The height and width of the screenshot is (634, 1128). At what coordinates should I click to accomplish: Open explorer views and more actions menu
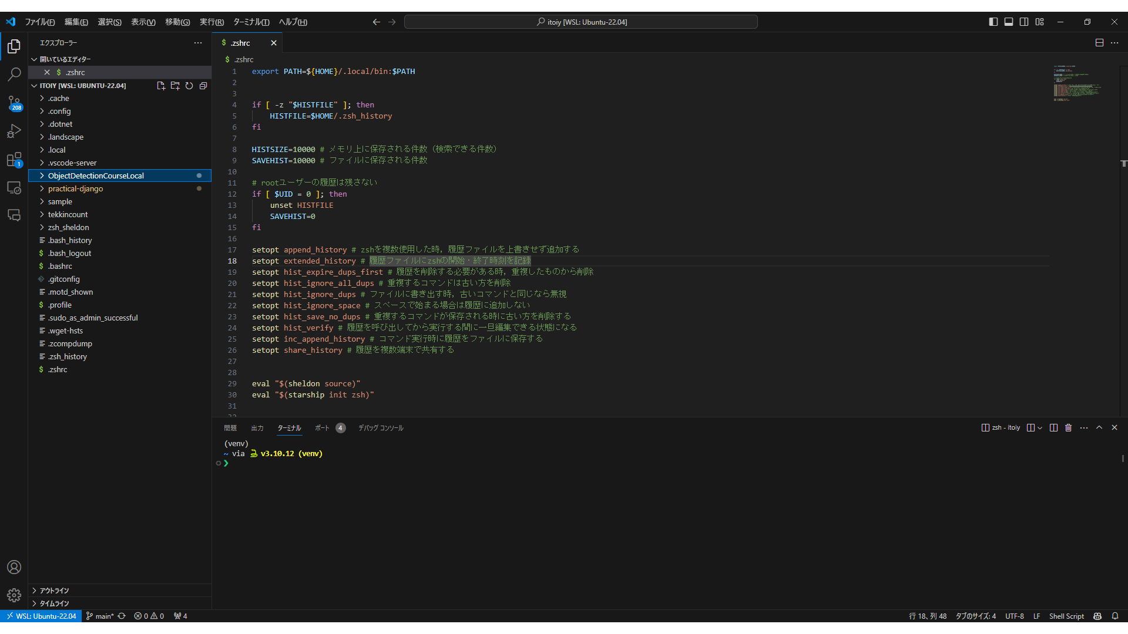[198, 43]
